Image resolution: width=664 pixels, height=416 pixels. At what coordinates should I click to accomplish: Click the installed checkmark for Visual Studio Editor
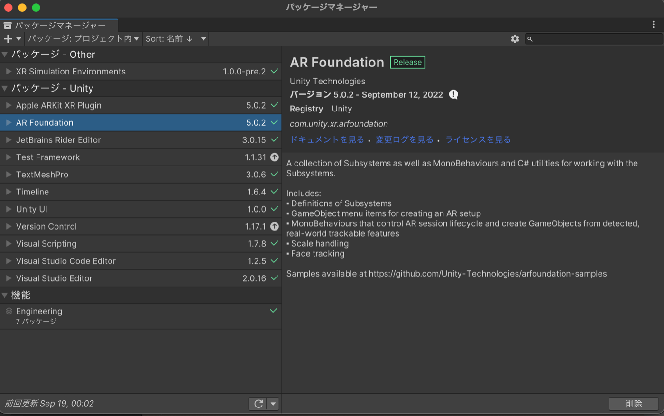click(274, 278)
